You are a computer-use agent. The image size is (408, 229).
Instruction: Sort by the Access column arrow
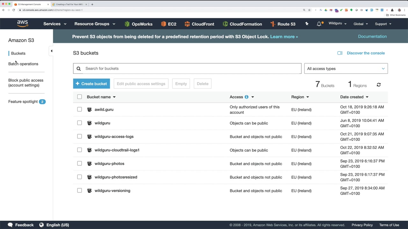click(x=253, y=97)
